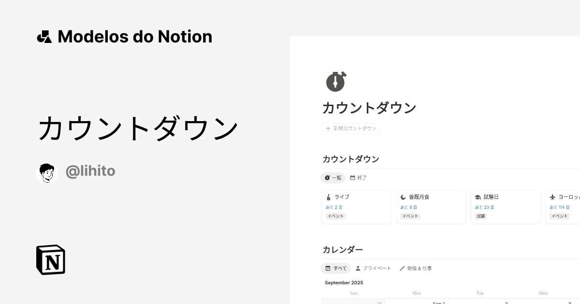The width and height of the screenshot is (580, 304).
Task: Open the 終了 view tab
Action: 359,178
